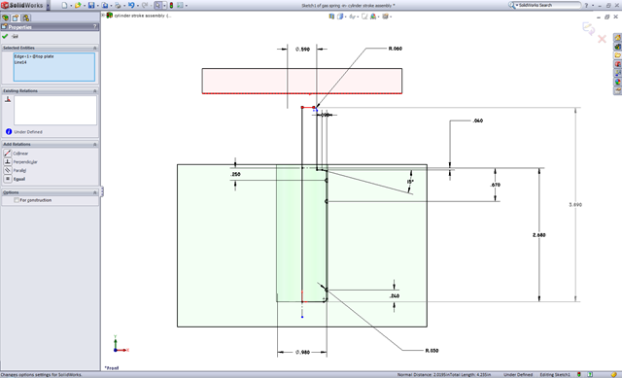Collapse the Existing Relations section
622x378 pixels.
[95, 90]
